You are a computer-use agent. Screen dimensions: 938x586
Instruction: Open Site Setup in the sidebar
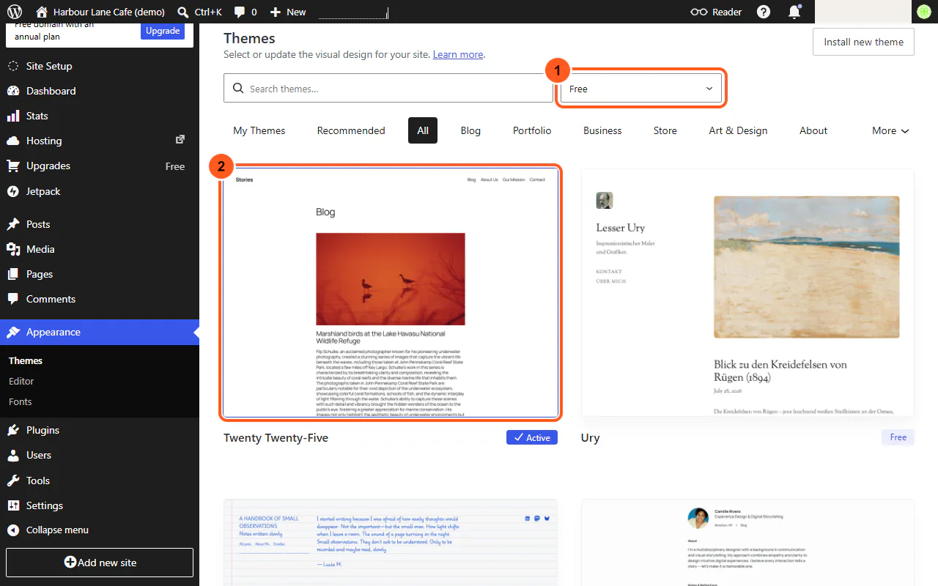click(x=100, y=66)
